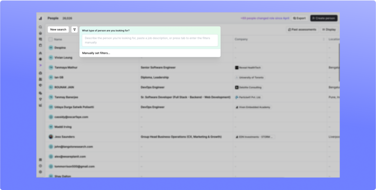Screen dimensions: 376x190
Task: Open Past assessments
Action: pos(302,29)
